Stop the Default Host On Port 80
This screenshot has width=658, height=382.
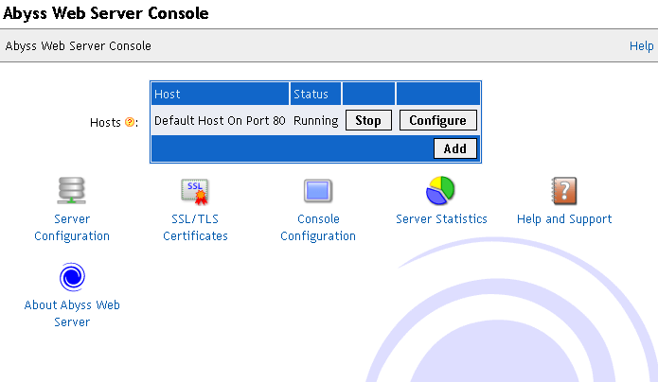[368, 120]
